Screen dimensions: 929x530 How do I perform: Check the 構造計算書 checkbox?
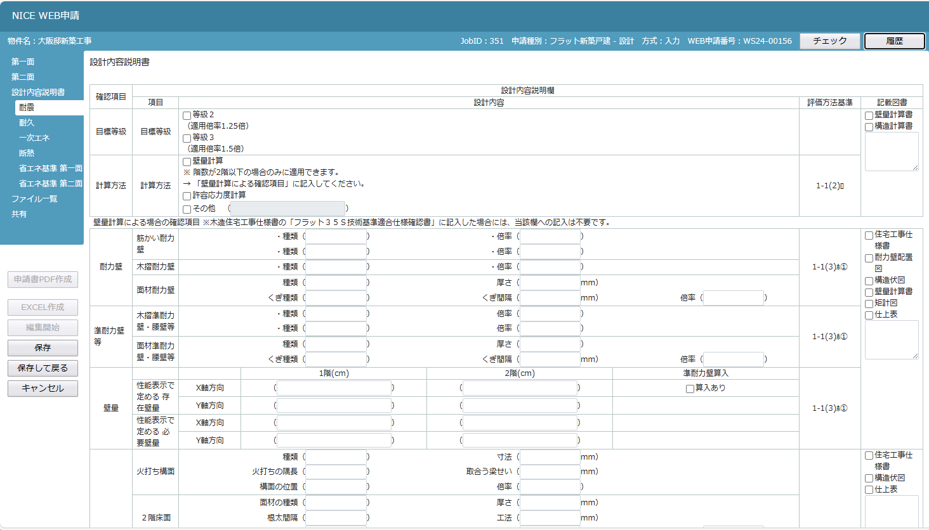(x=869, y=127)
